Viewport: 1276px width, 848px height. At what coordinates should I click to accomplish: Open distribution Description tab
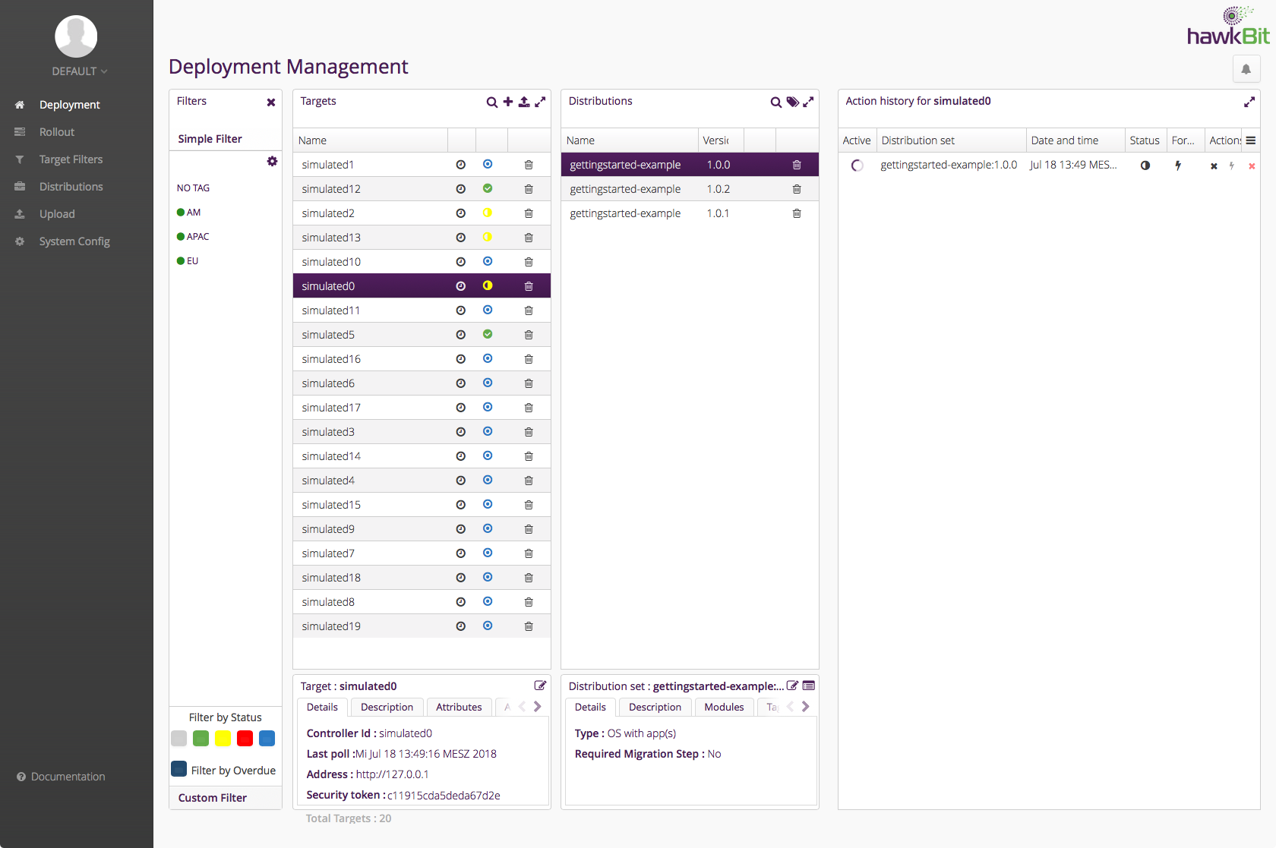tap(655, 707)
